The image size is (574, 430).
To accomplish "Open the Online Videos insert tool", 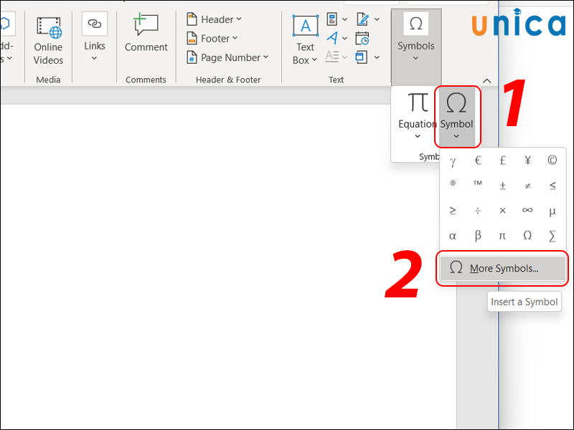I will (x=48, y=41).
